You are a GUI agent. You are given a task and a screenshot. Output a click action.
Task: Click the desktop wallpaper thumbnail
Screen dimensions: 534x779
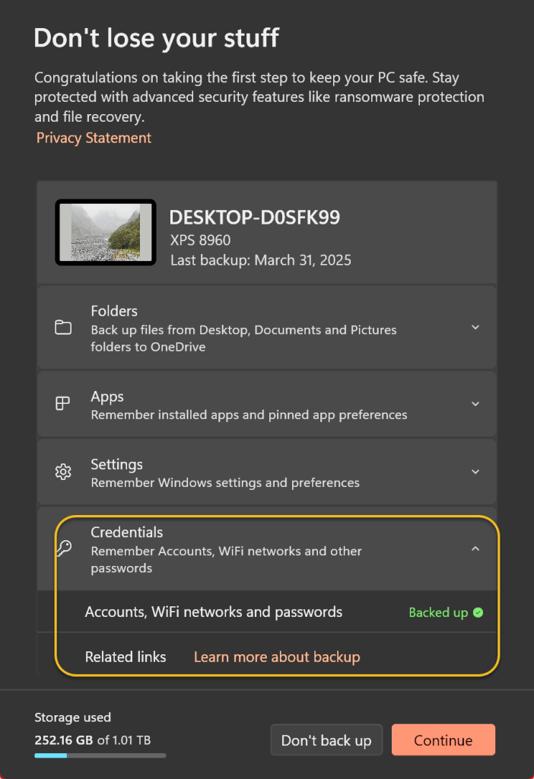106,233
